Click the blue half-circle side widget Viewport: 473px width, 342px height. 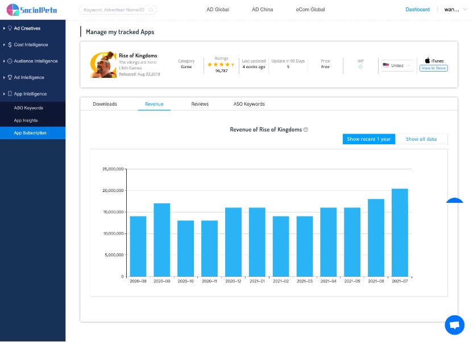click(x=455, y=201)
